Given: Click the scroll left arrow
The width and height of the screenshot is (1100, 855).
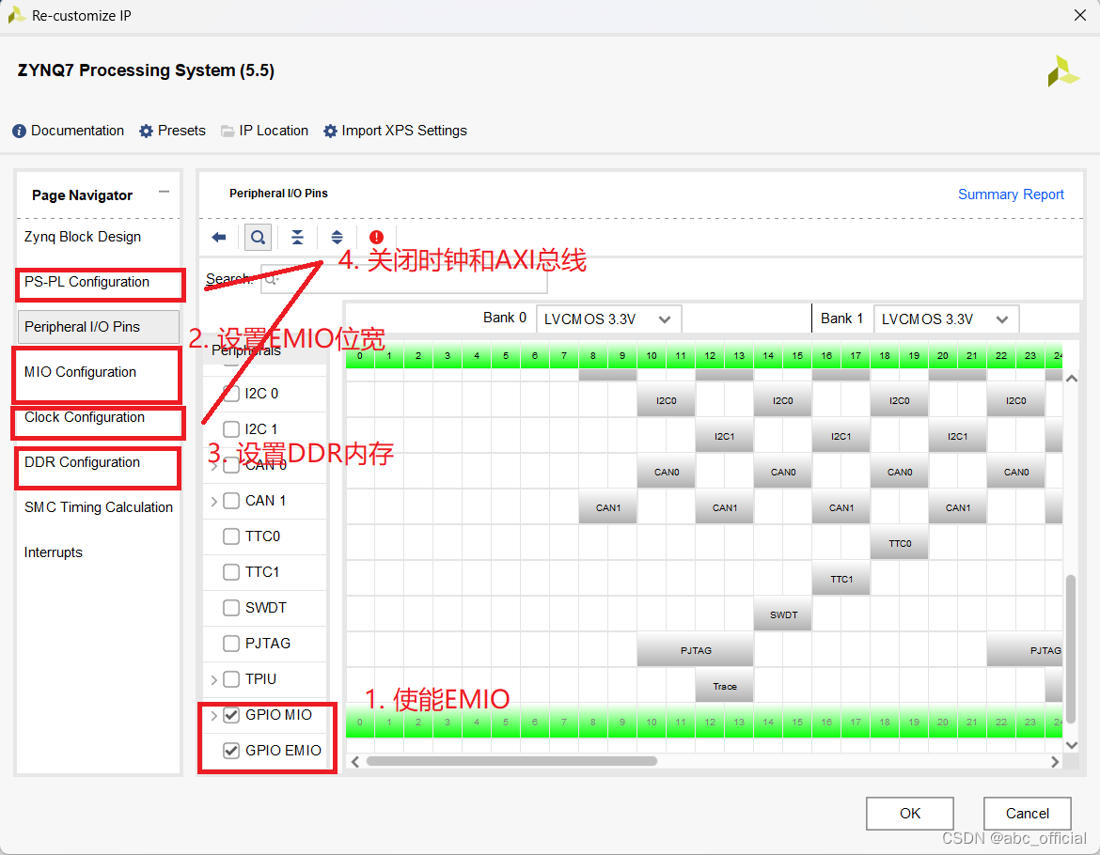Looking at the screenshot, I should (x=355, y=762).
